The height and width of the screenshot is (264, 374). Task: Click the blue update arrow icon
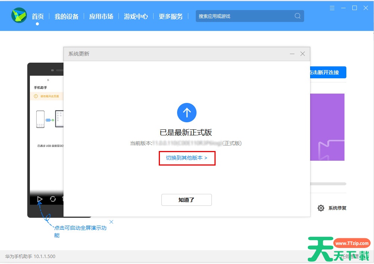tap(186, 113)
